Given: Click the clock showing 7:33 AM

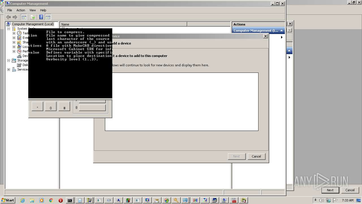Looking at the screenshot, I should pos(348,200).
